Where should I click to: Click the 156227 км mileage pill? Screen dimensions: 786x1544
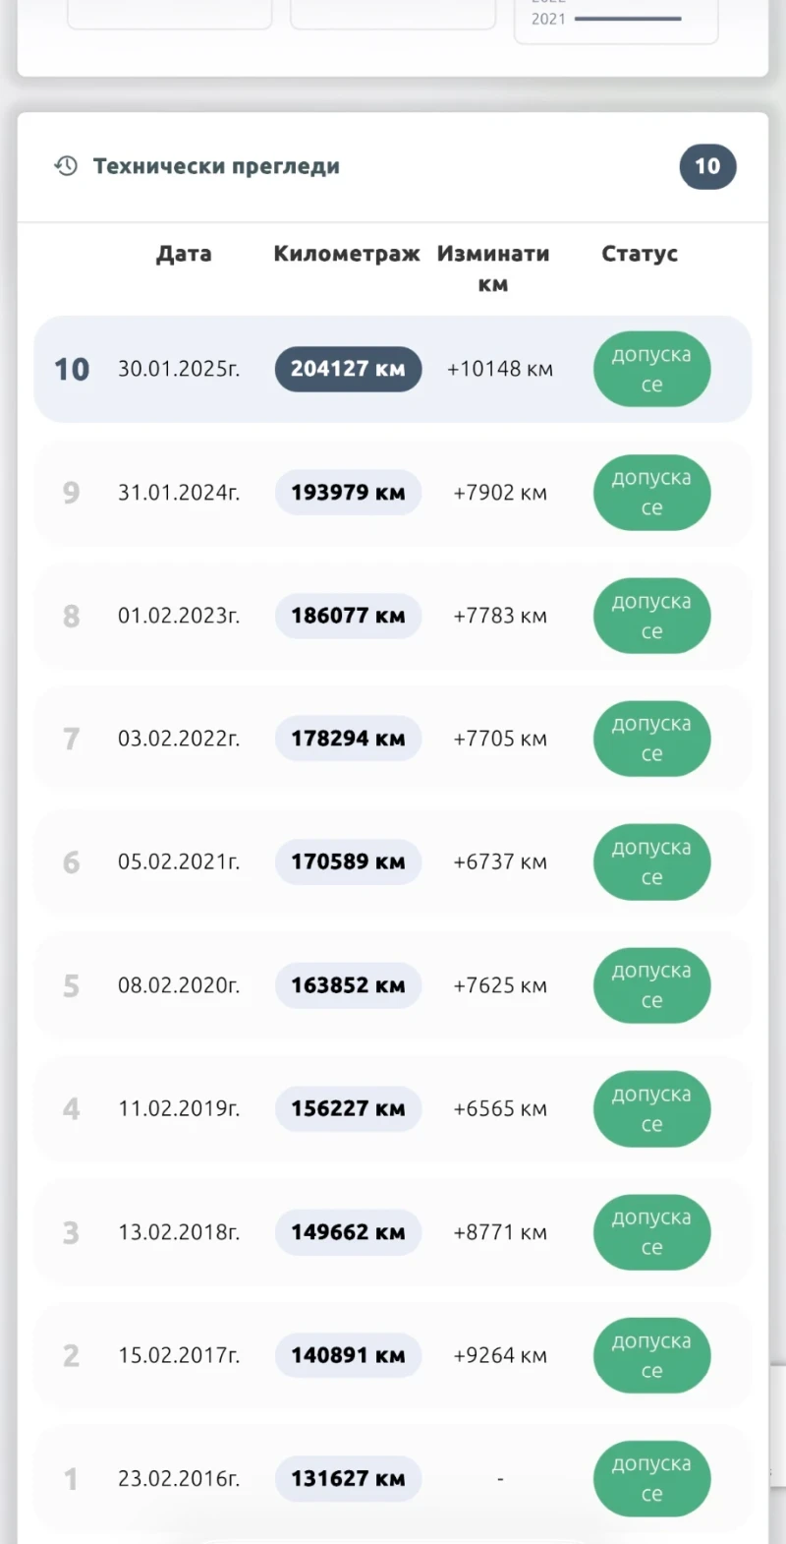tap(348, 1108)
